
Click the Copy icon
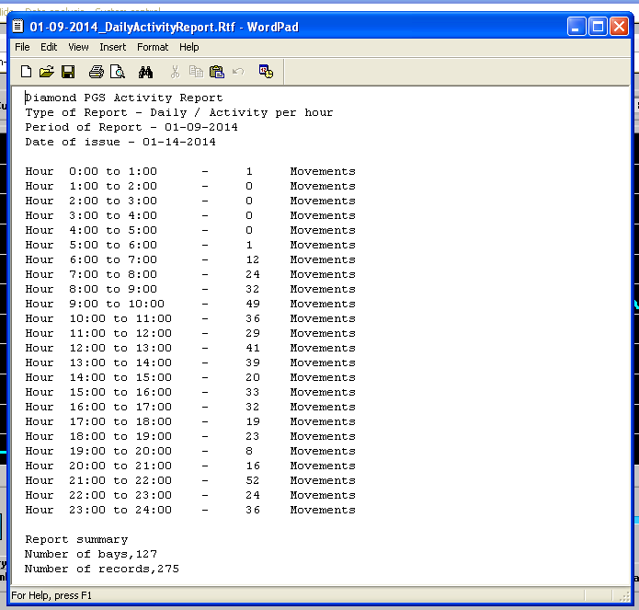[196, 72]
